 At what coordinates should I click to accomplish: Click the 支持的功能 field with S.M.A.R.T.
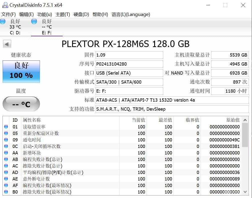[x=172, y=109]
